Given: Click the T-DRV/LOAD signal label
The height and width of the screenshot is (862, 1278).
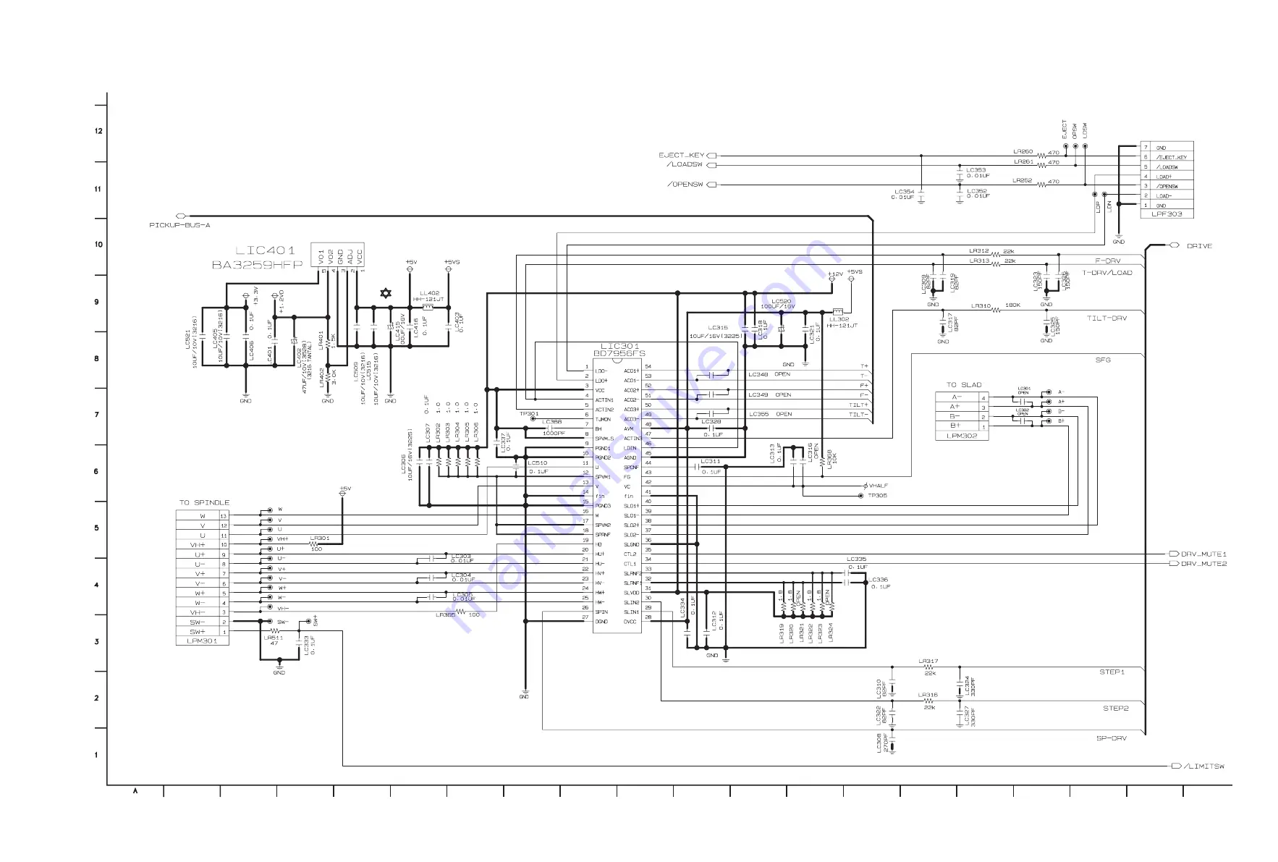Looking at the screenshot, I should [1107, 273].
